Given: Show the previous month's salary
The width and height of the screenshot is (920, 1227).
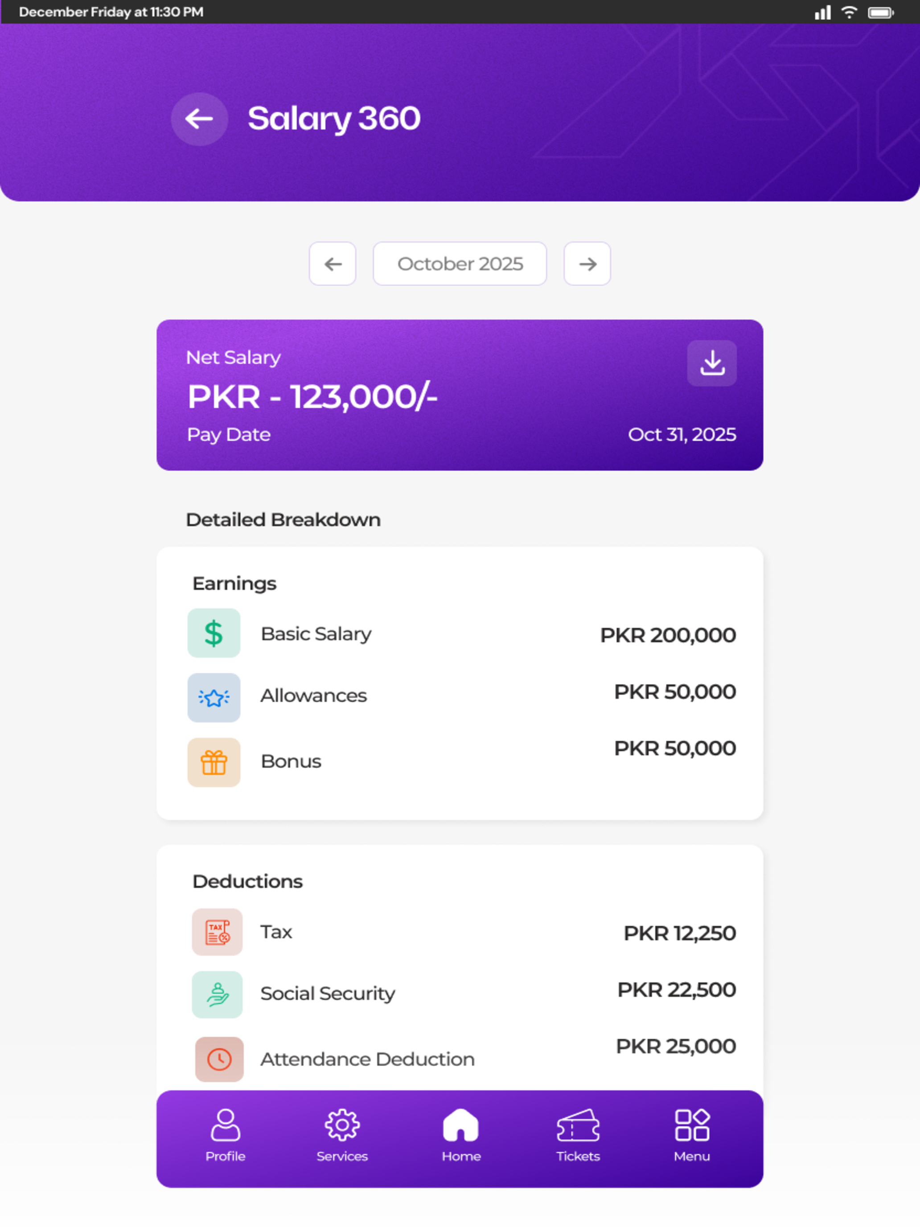Looking at the screenshot, I should (333, 264).
